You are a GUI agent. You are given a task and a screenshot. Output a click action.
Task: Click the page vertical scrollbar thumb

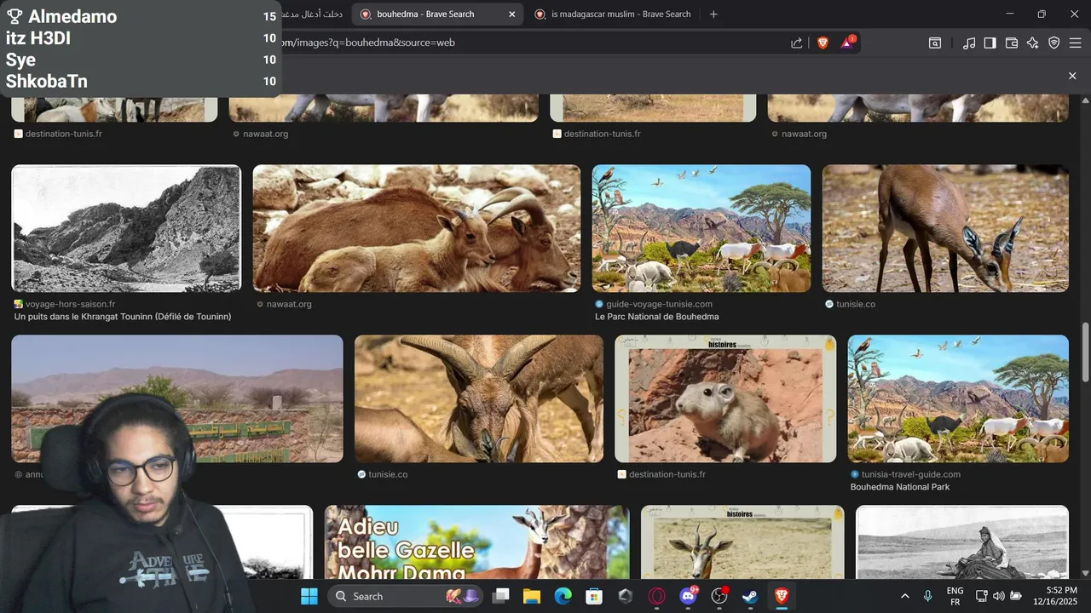click(1085, 352)
